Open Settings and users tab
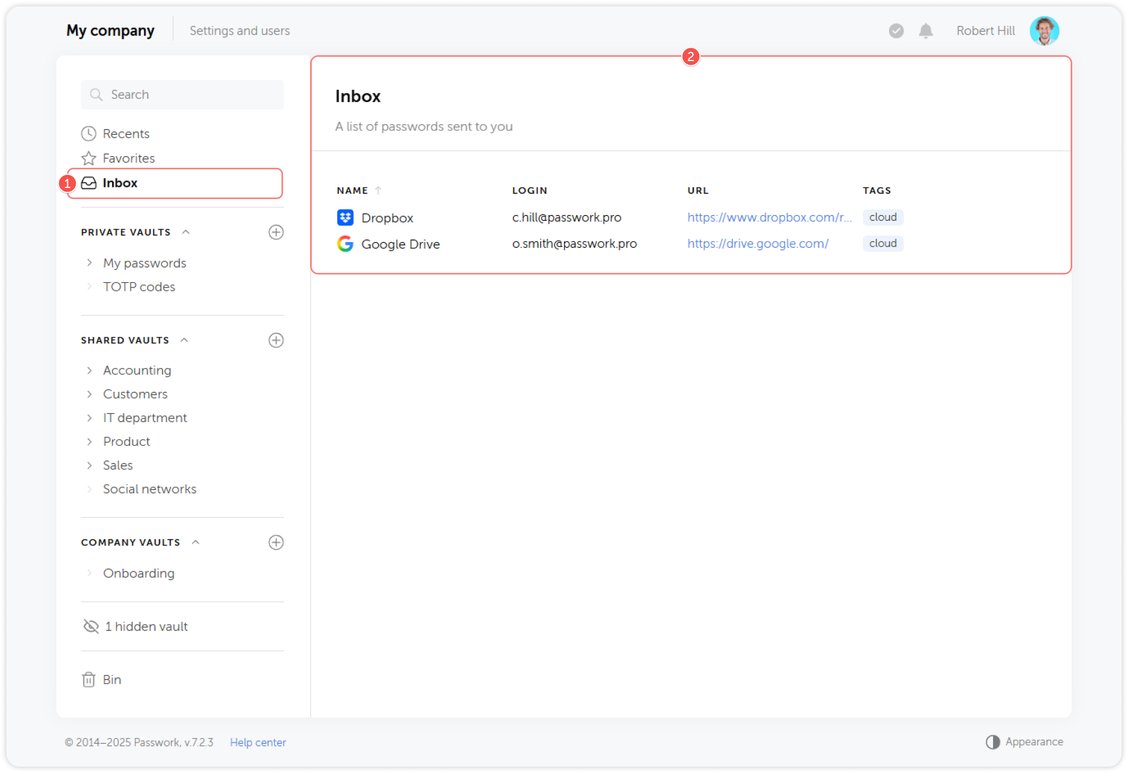Viewport: 1128px width, 773px height. 240,31
